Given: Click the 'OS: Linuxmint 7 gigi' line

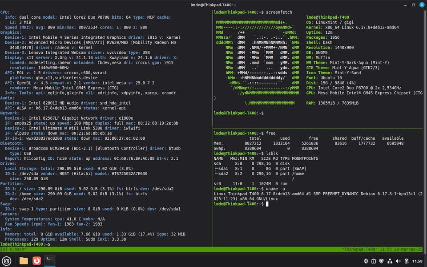Looking at the screenshot, I should click(x=330, y=22).
